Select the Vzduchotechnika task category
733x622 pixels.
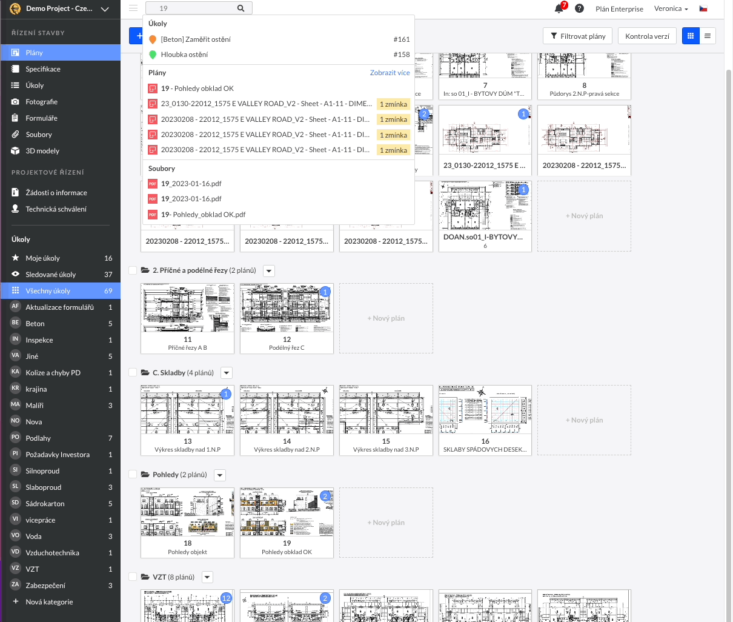coord(60,553)
